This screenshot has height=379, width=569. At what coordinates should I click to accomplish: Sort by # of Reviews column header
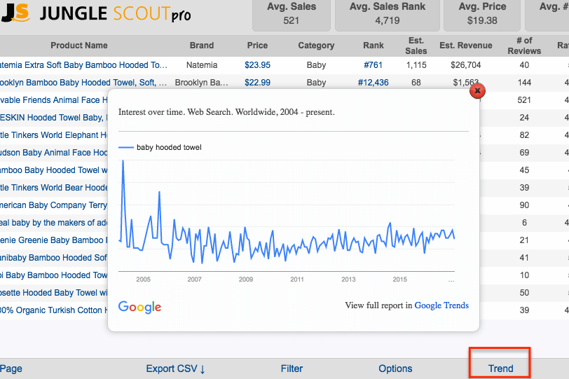pyautogui.click(x=524, y=46)
